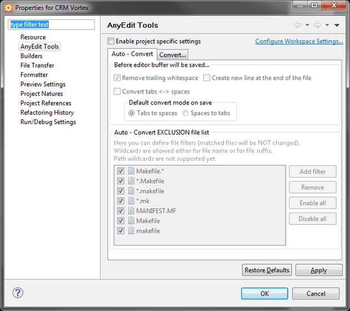Click the forward navigation arrow icon
The image size is (350, 311).
coord(317,25)
